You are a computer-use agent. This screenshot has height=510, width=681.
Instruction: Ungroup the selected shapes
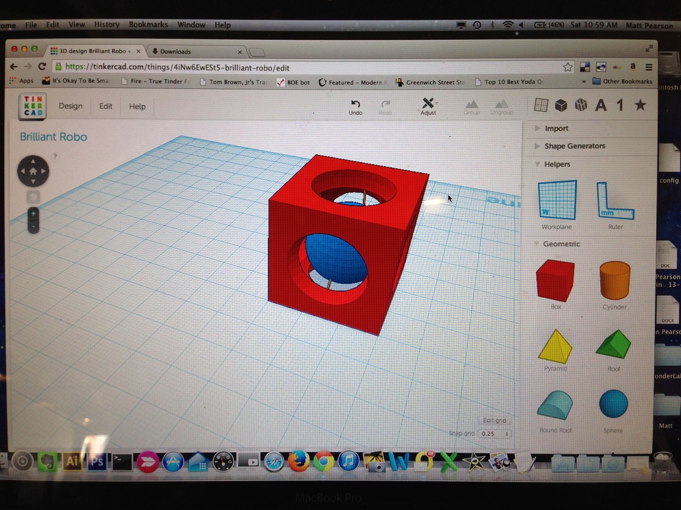pyautogui.click(x=502, y=107)
